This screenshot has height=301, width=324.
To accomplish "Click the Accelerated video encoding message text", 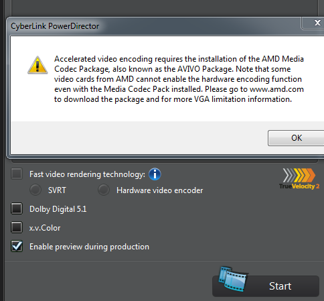I will 179,79.
